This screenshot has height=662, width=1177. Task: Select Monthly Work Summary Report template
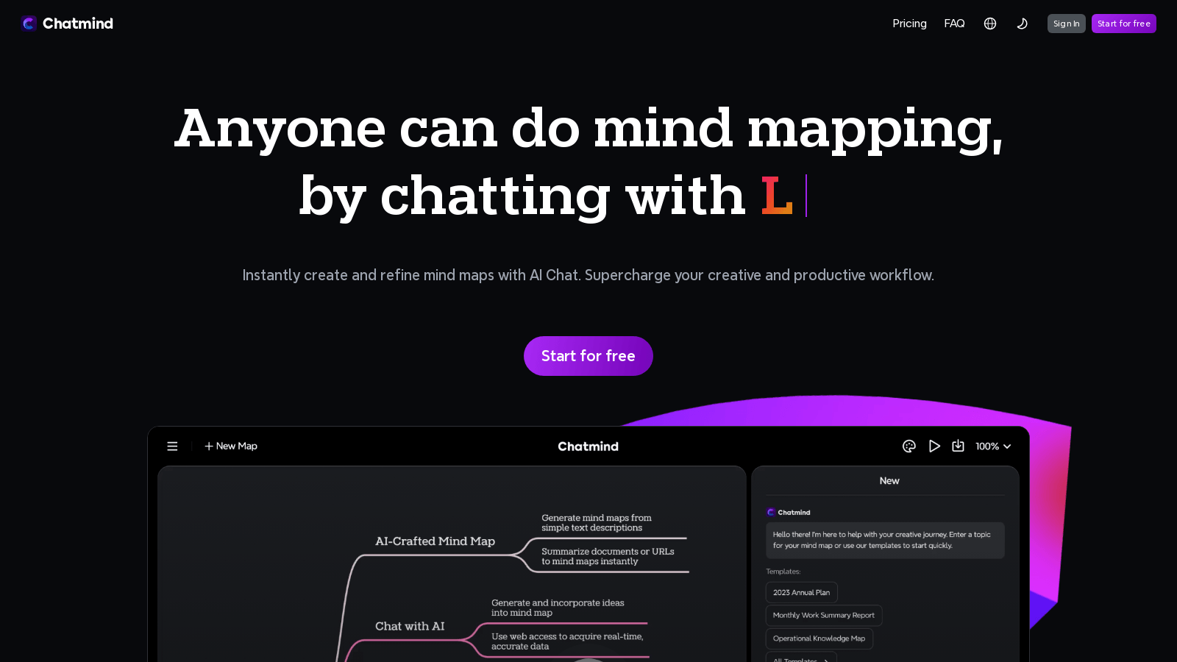pos(824,615)
